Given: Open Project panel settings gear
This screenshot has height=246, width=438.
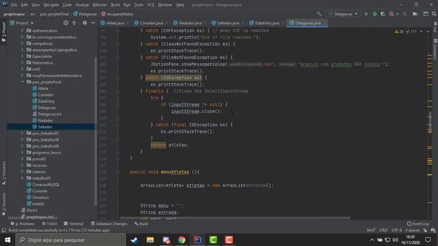Looking at the screenshot, I should click(x=85, y=23).
